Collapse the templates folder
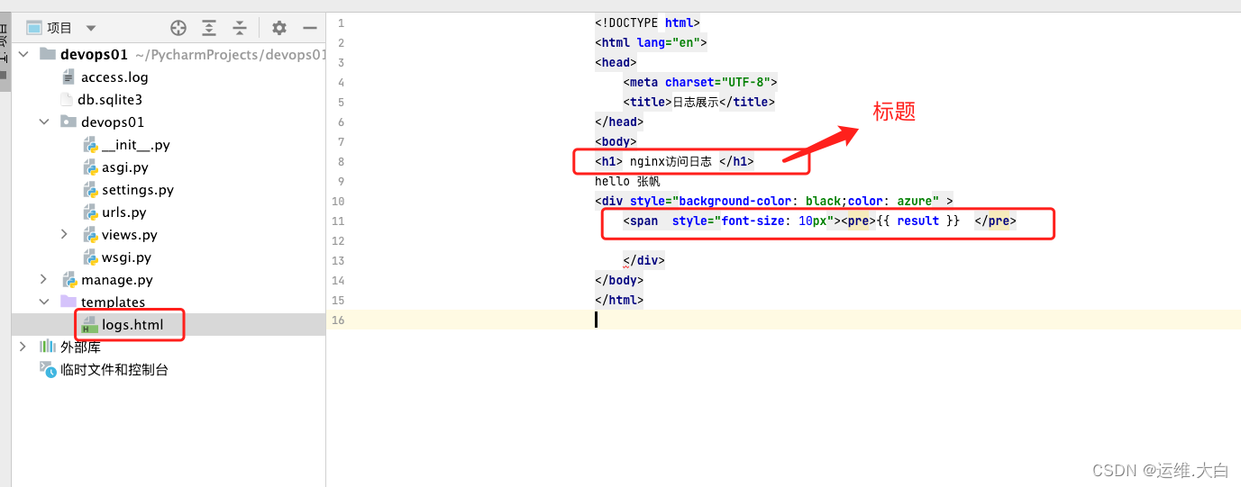 (44, 302)
